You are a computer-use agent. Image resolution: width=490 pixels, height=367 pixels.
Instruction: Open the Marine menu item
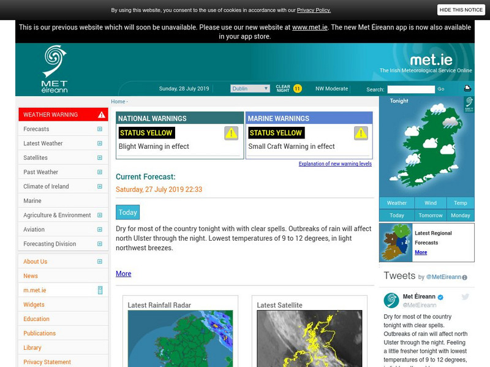click(x=63, y=201)
